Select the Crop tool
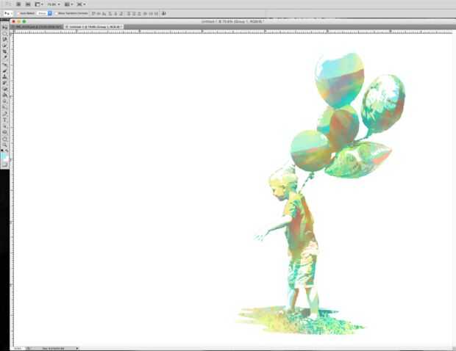 pos(4,51)
